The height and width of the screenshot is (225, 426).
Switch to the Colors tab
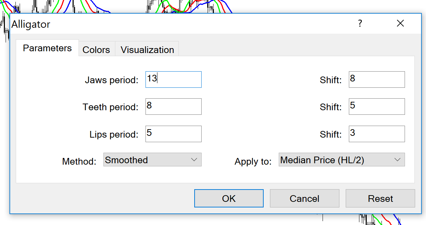[96, 49]
